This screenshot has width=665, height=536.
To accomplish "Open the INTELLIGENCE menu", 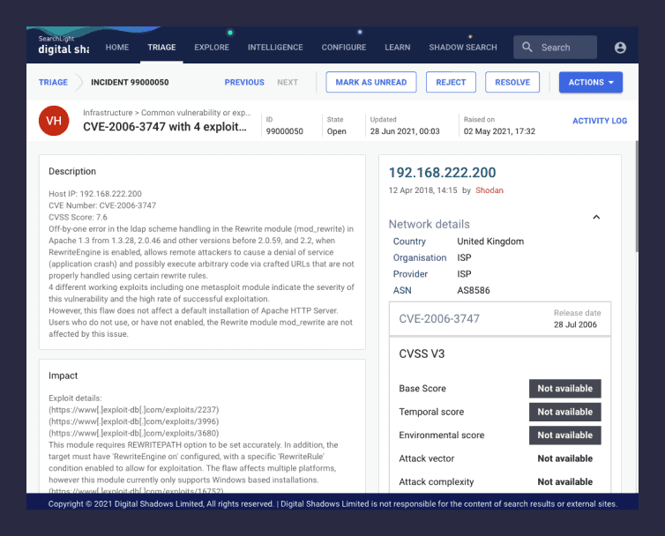I will (275, 47).
